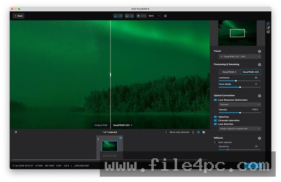Open help for Optical Corrections

(x=259, y=96)
